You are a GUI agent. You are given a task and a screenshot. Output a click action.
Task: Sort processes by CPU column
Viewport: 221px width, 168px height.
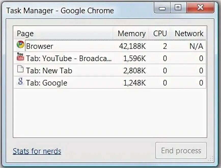click(x=159, y=34)
